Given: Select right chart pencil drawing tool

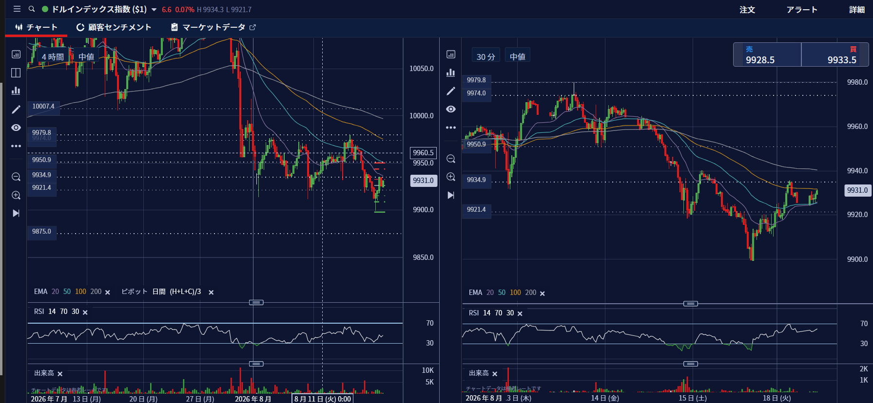Looking at the screenshot, I should tap(451, 91).
